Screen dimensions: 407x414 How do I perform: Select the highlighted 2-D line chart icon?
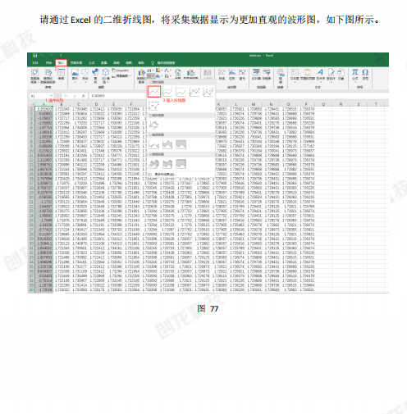coord(154,92)
